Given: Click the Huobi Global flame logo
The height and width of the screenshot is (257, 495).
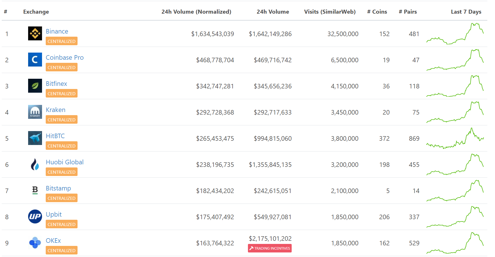Looking at the screenshot, I should [x=35, y=164].
